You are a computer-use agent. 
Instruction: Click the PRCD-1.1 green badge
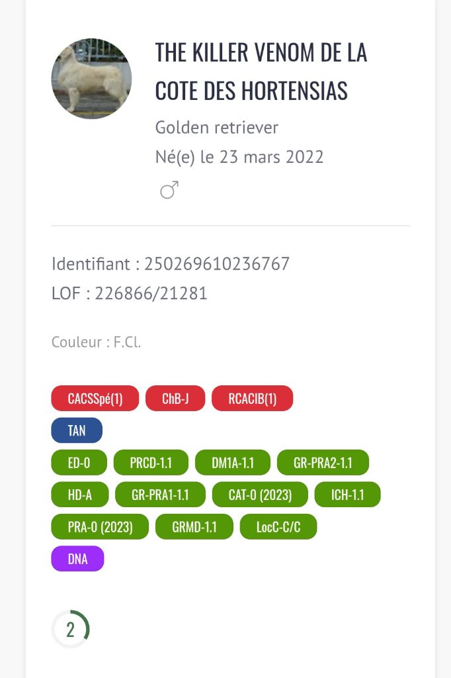click(x=151, y=463)
